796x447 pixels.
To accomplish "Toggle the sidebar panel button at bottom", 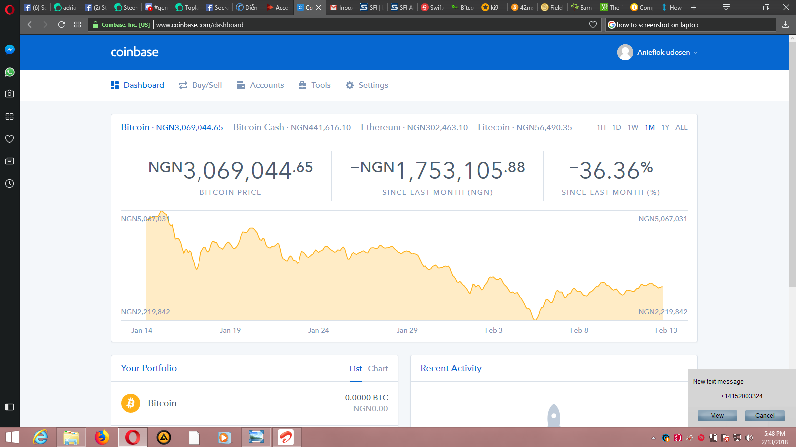I will click(x=9, y=407).
